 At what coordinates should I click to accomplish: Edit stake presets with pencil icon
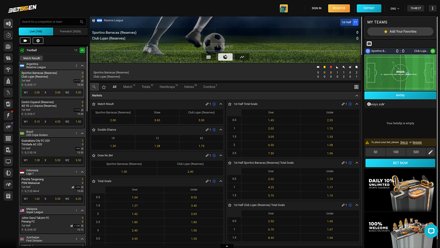click(431, 152)
